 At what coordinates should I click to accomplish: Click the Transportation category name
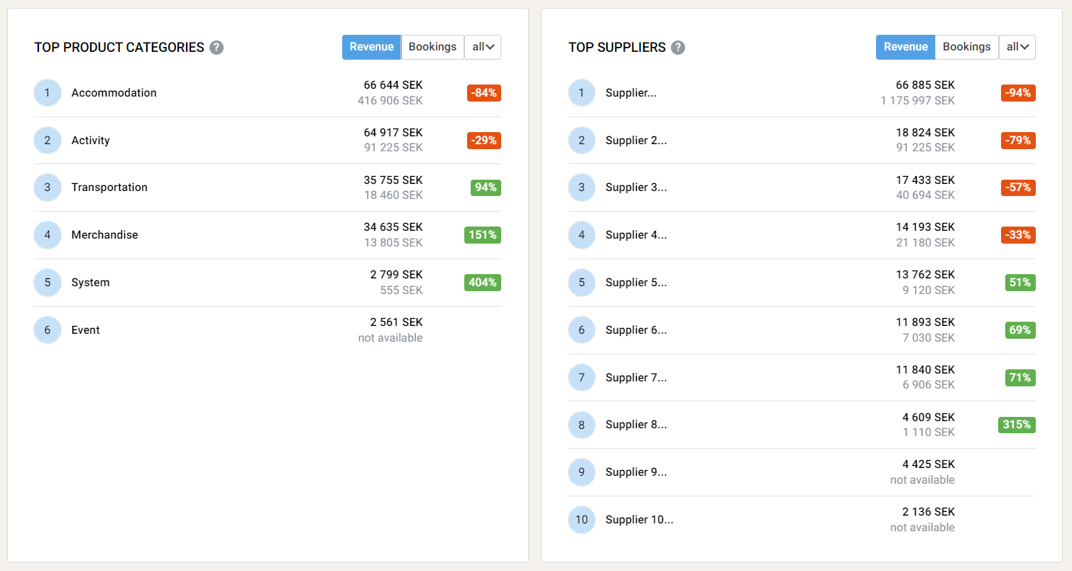(109, 187)
